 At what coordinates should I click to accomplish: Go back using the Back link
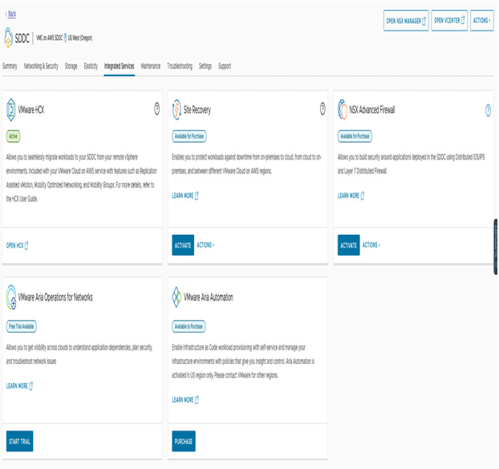point(10,14)
